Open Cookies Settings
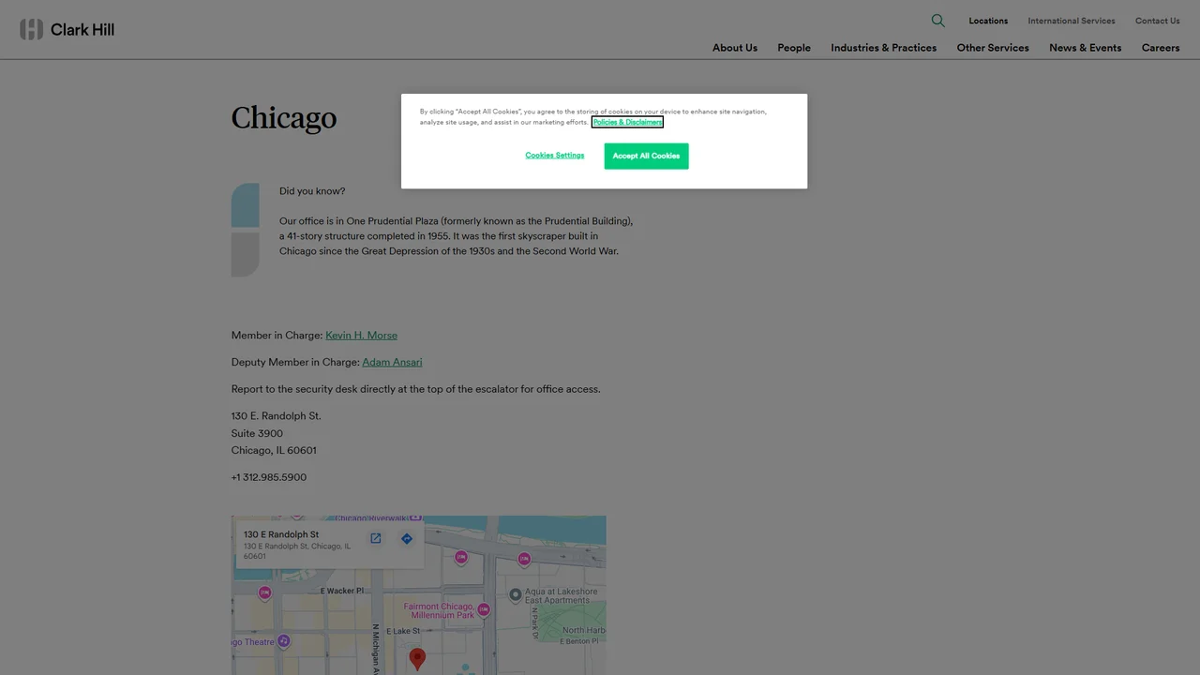This screenshot has height=675, width=1200. [x=554, y=156]
